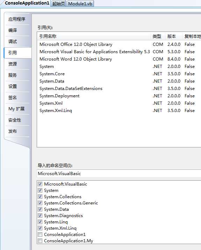201x250 pixels.
Task: Select the System.Xml reference row
Action: point(119,103)
